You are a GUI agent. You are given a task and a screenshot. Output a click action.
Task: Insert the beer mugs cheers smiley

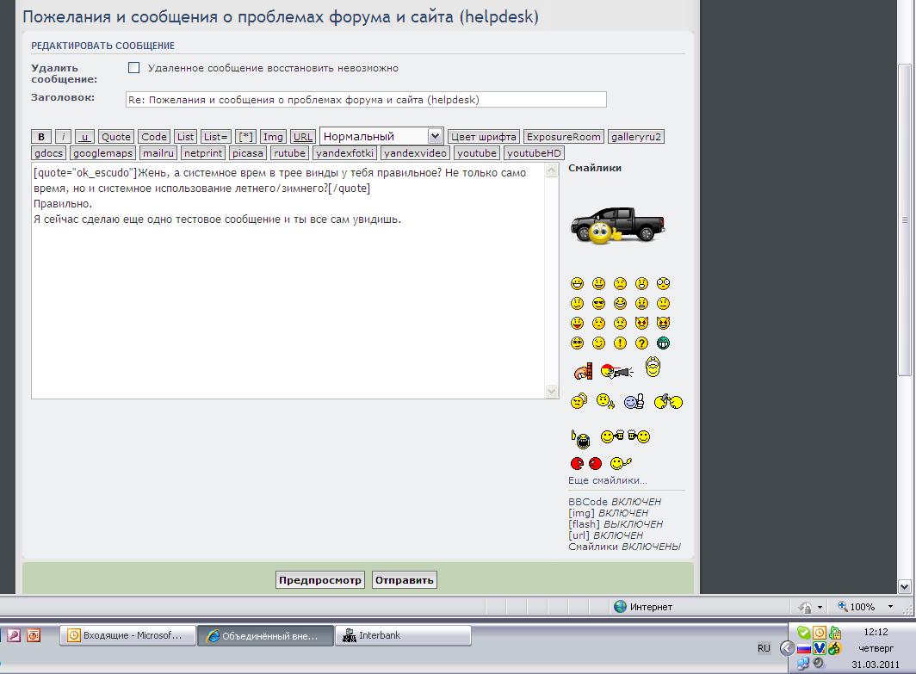(625, 437)
